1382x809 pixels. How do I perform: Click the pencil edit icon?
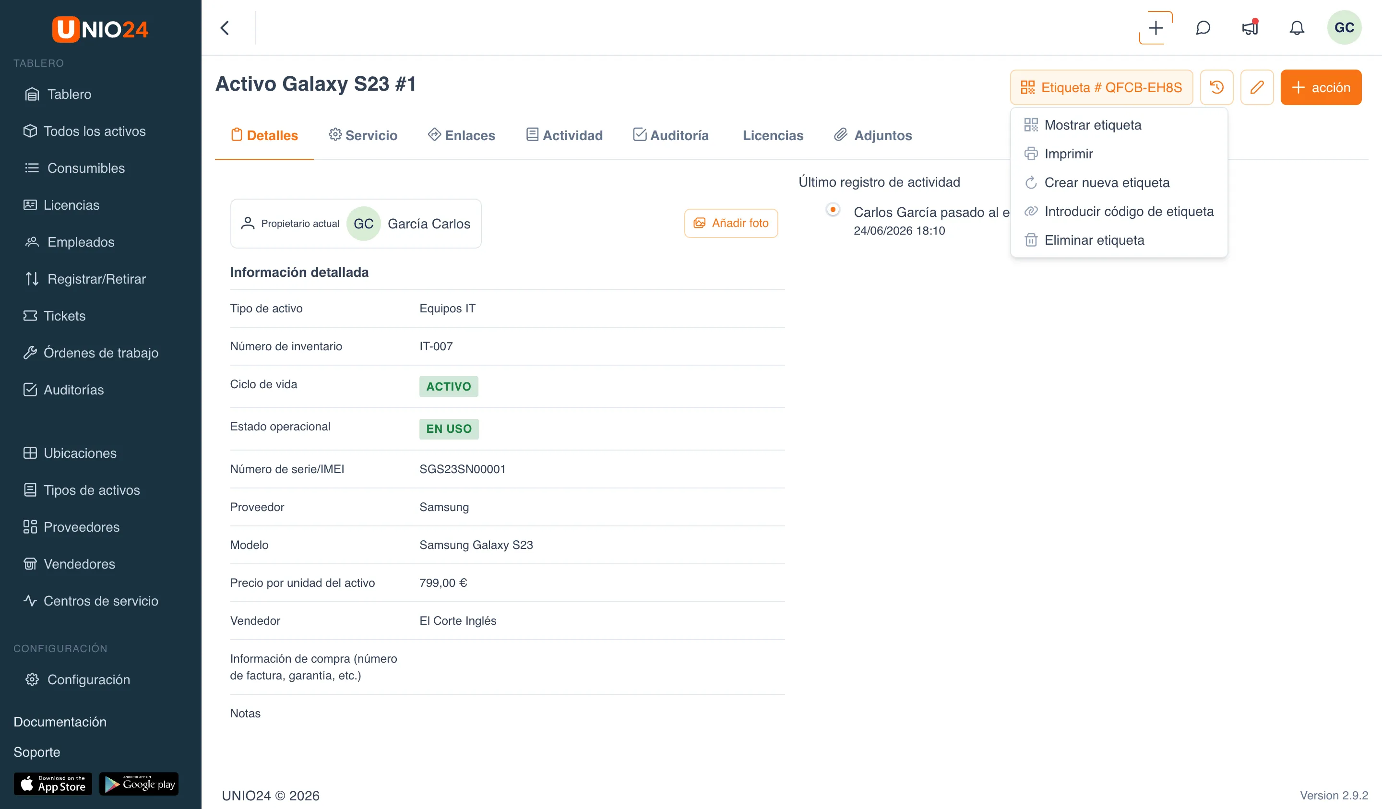click(1256, 87)
